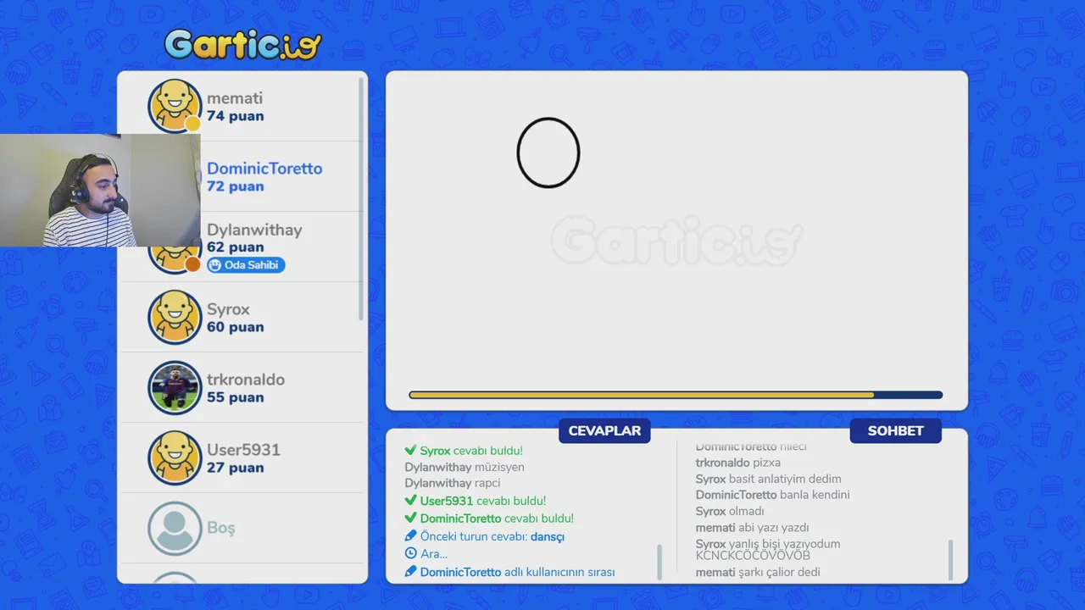
Task: Click the 55 puan score
Action: coord(235,397)
